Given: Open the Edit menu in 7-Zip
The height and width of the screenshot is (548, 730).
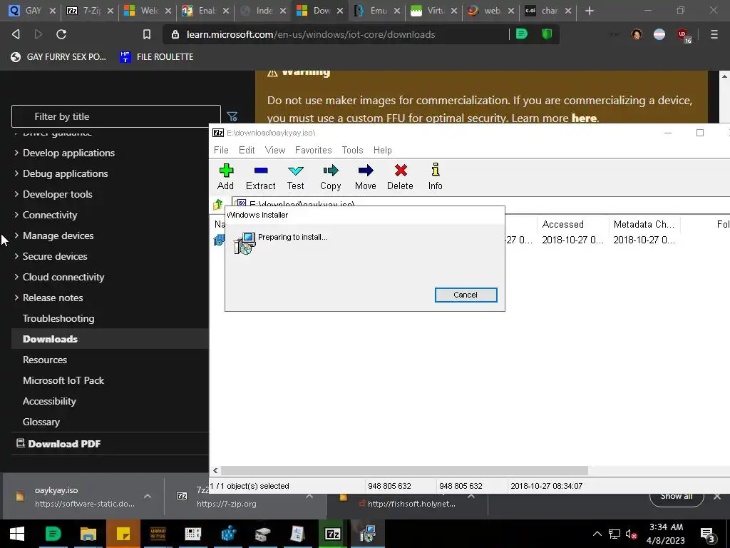Looking at the screenshot, I should (247, 150).
